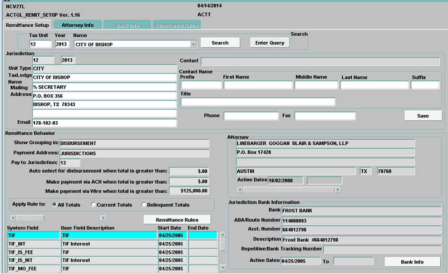This screenshot has width=448, height=274.
Task: Click the First Name input field
Action: [258, 85]
